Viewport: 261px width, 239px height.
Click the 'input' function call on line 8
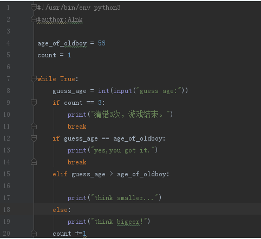122,91
